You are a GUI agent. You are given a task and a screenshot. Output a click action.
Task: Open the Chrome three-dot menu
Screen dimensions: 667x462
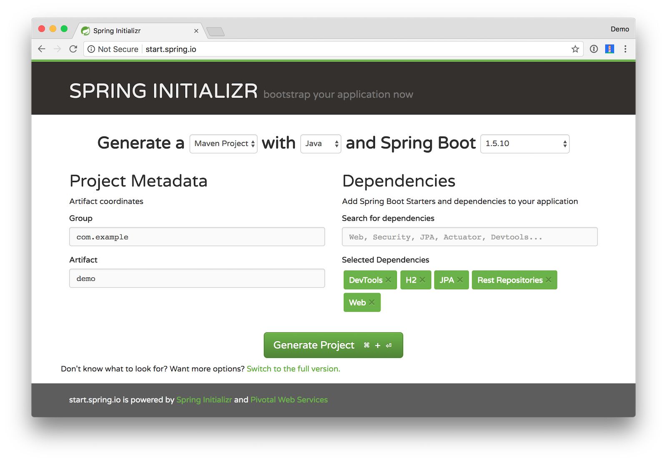(625, 49)
